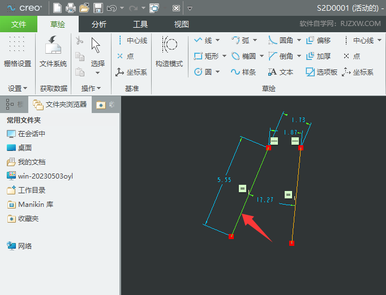
Task: Open the Desktop (桌面) folder
Action: 19,147
